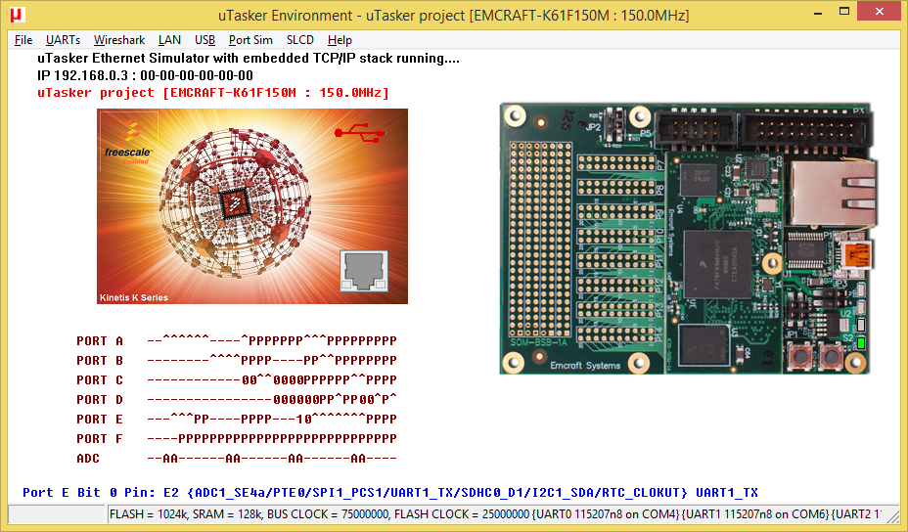Expand the SLCD menu
The image size is (908, 532).
click(x=300, y=40)
